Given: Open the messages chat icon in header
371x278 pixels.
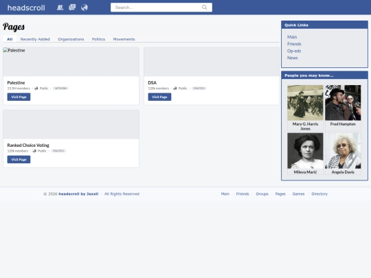Looking at the screenshot, I should 72,8.
